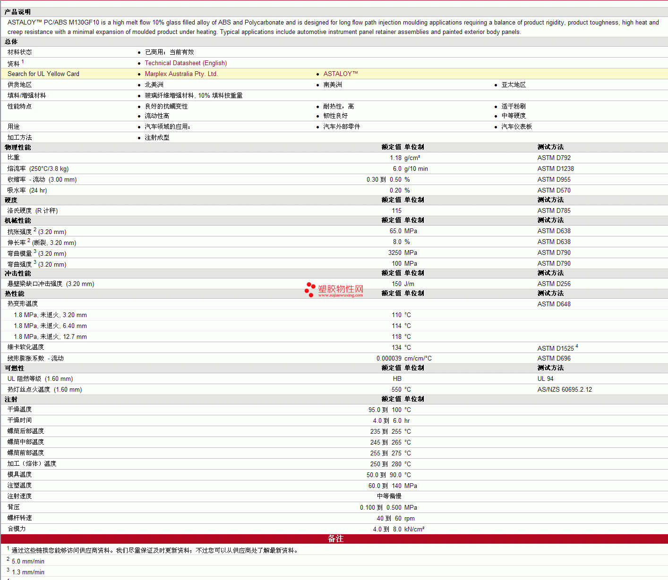Viewport: 668px width, 580px height.
Task: Select the '已商用: 当前有效' value
Action: click(x=169, y=52)
